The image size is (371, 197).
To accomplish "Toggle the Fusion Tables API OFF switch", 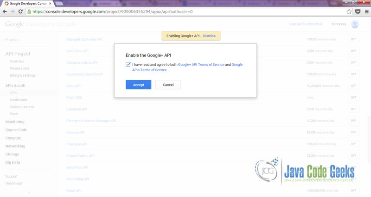I will coord(353,156).
